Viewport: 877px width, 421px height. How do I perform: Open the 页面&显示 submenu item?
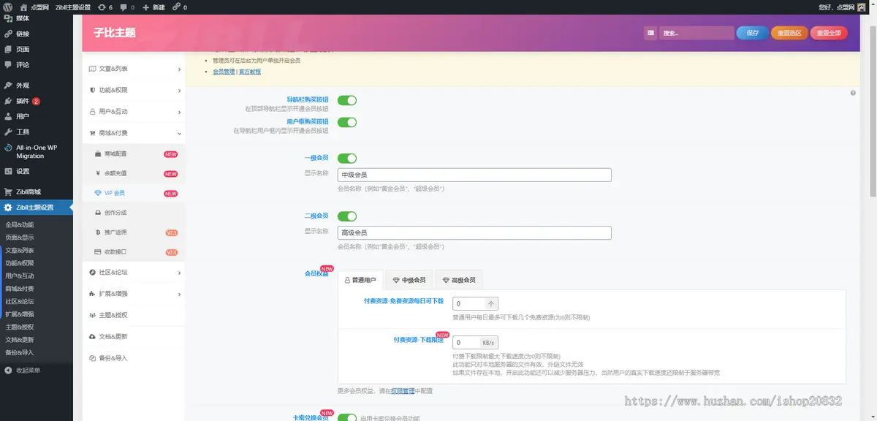pos(20,238)
